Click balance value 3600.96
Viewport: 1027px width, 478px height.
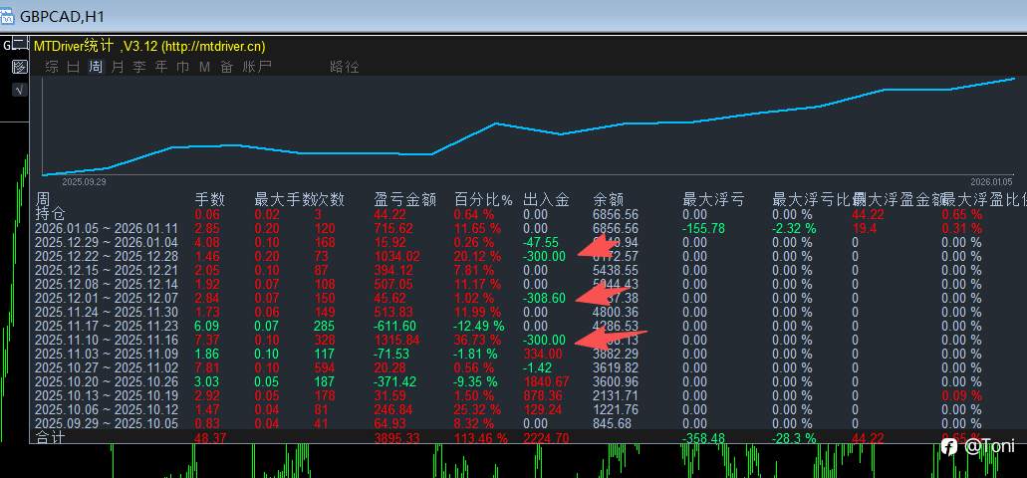click(x=615, y=381)
